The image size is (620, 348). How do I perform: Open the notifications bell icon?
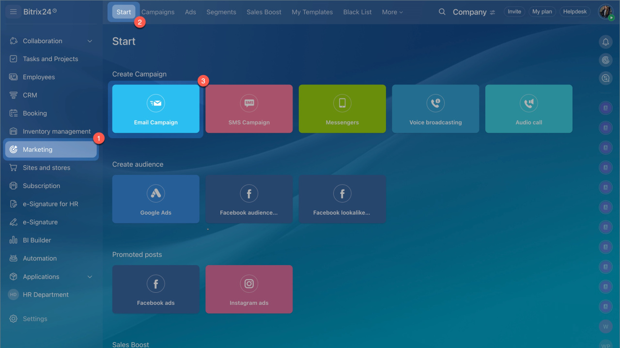pyautogui.click(x=605, y=42)
